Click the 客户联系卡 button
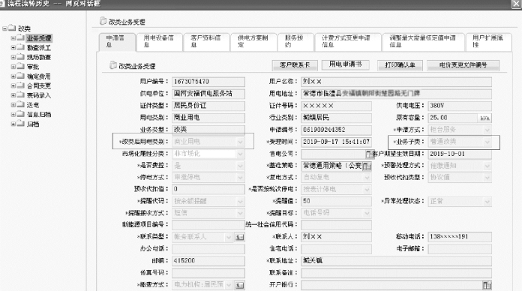Screen dimensions: 522x291 (295, 65)
